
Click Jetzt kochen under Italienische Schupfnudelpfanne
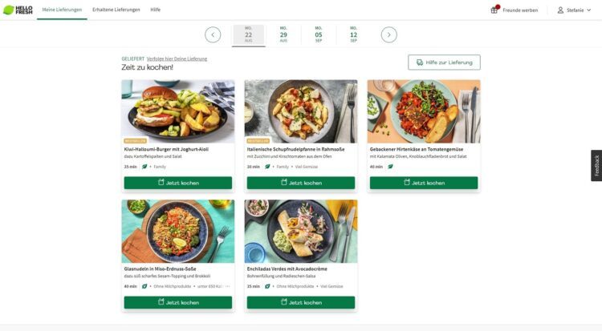click(x=301, y=183)
